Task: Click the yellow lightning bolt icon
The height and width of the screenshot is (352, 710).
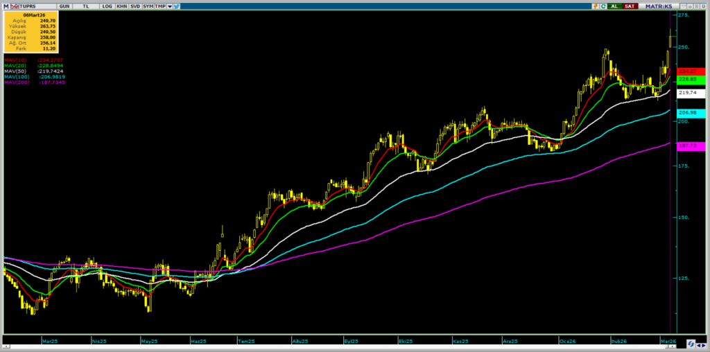Action: point(595,6)
